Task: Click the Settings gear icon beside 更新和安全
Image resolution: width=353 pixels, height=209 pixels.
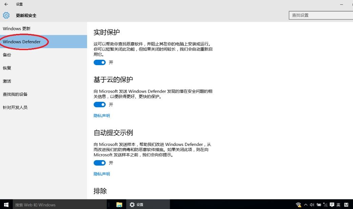Action: (6, 15)
